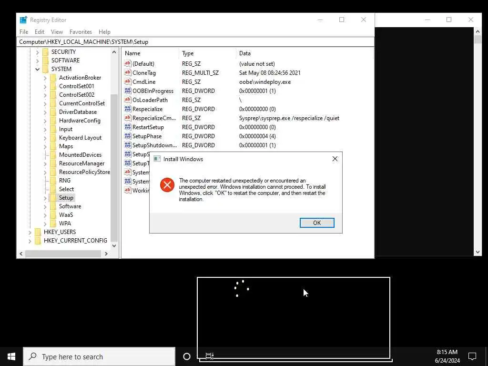Image resolution: width=488 pixels, height=366 pixels.
Task: Select the SetupShutdown... DWORD icon
Action: [x=128, y=145]
